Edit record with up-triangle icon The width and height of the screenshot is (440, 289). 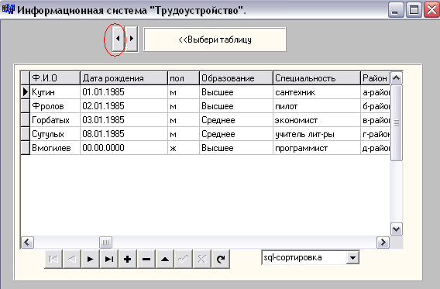[165, 259]
